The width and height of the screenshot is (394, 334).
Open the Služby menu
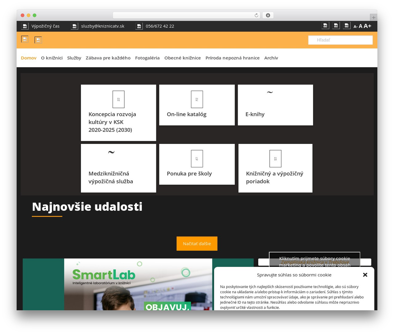(74, 58)
